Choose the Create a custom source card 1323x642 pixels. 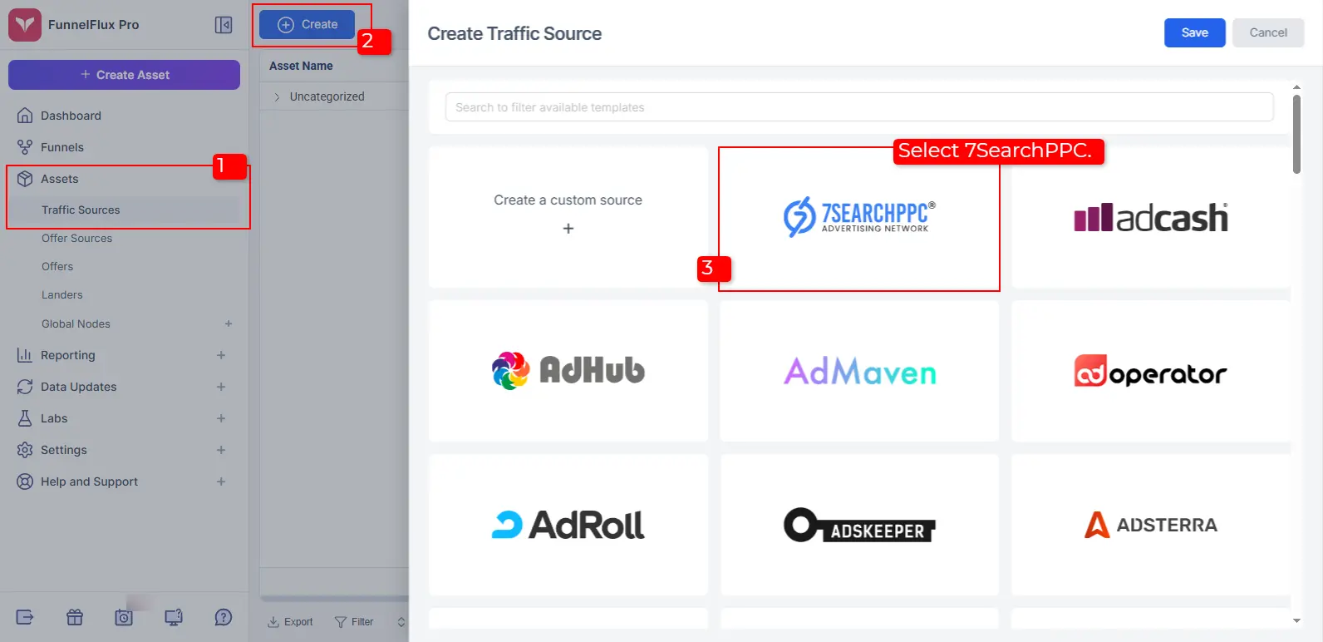568,217
